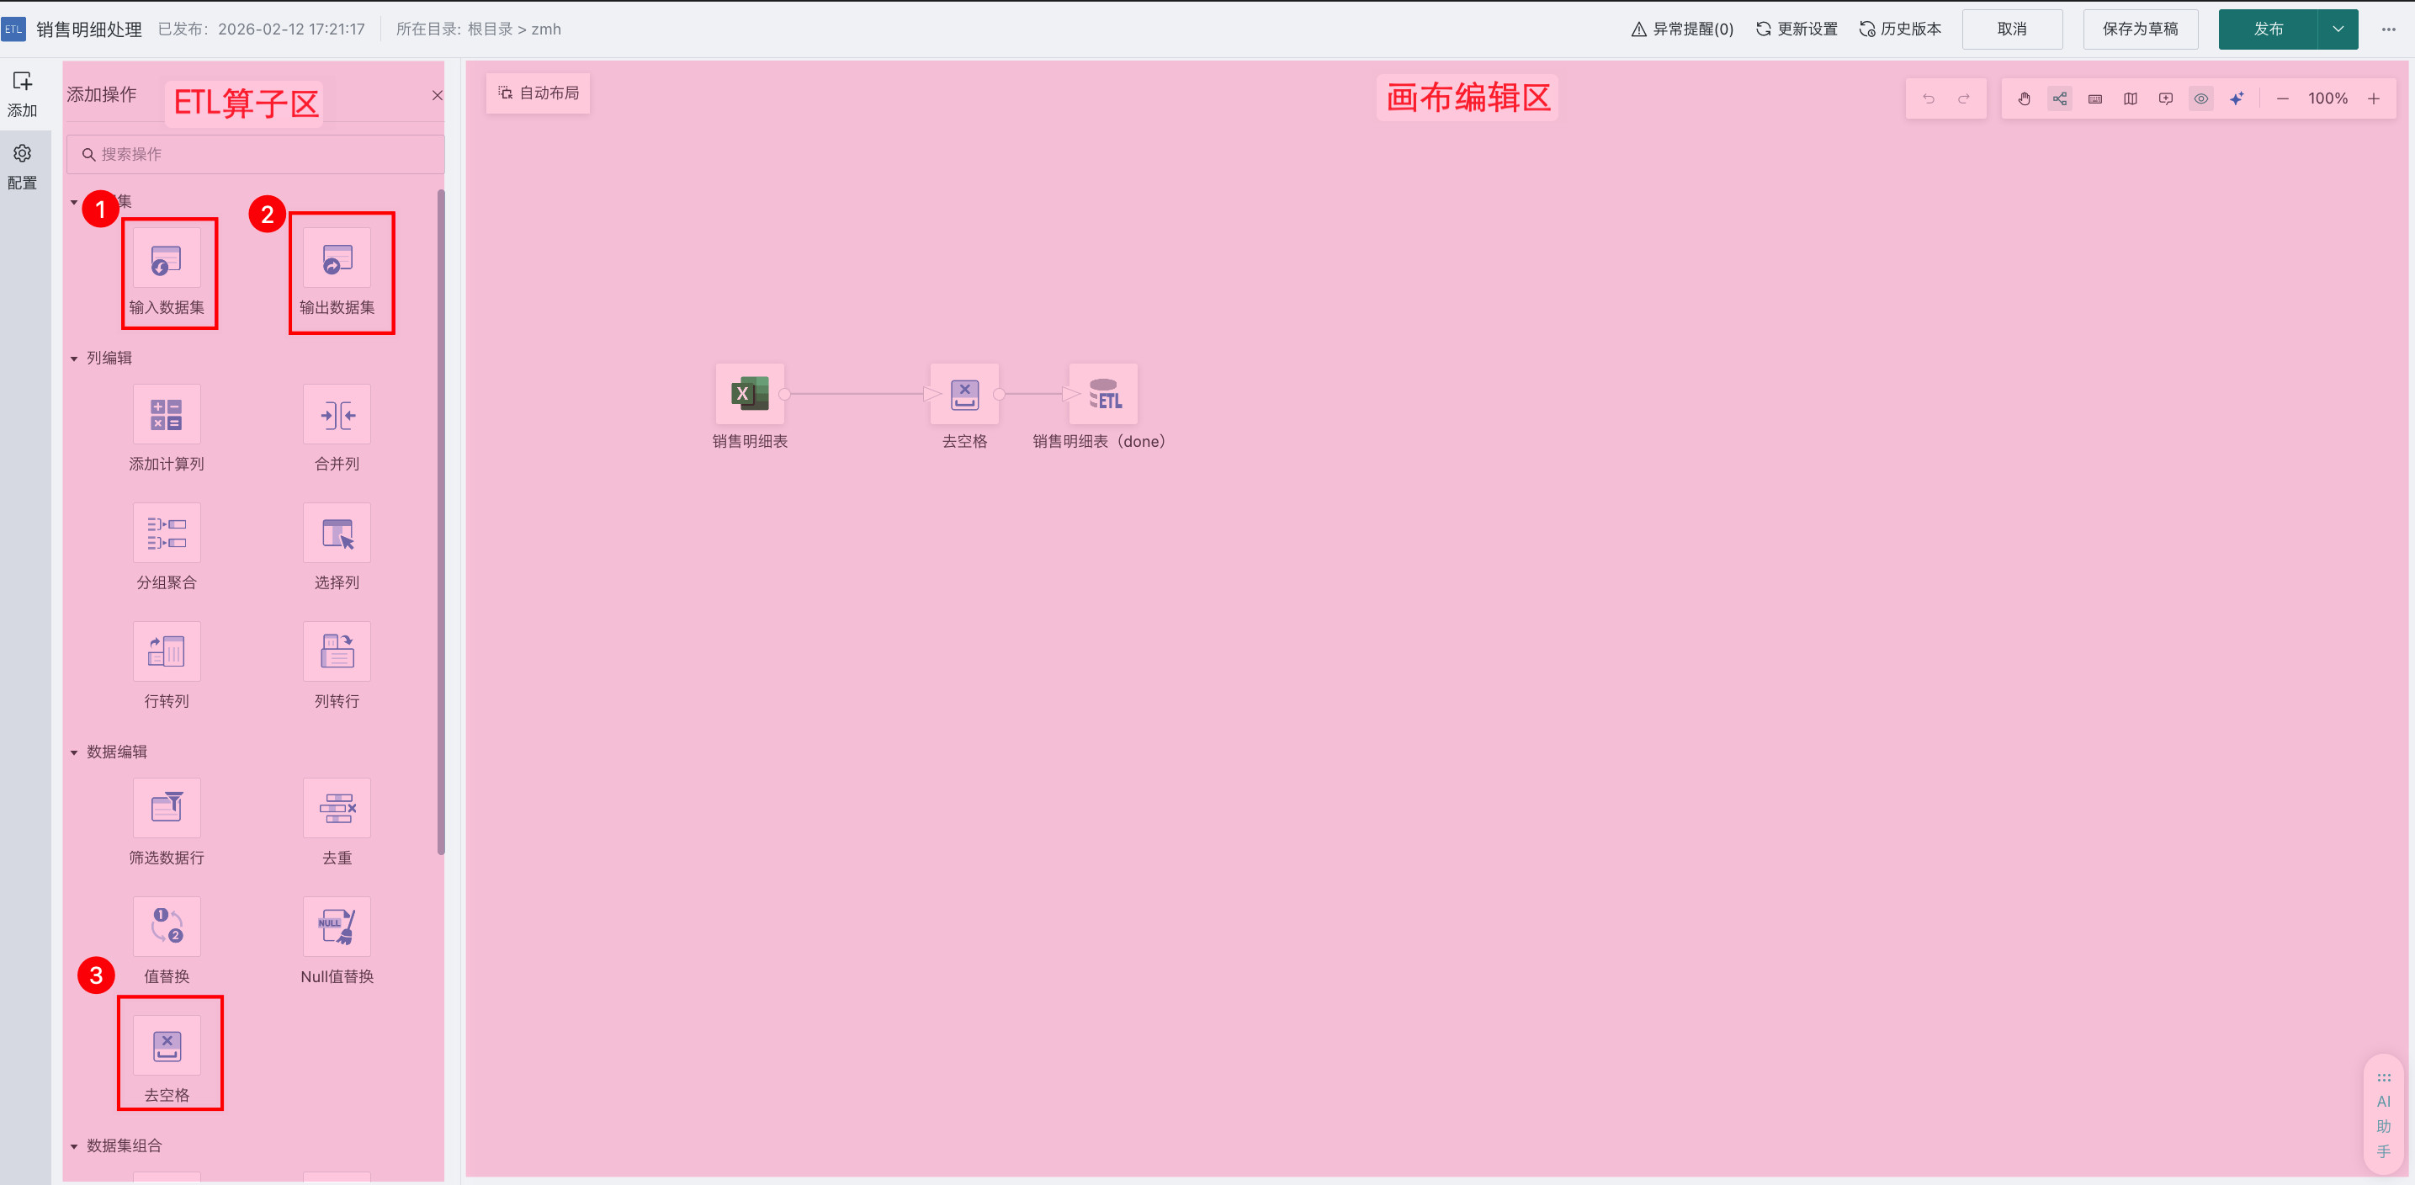Switch to the 配置 sidebar tab
The height and width of the screenshot is (1185, 2415).
23,166
